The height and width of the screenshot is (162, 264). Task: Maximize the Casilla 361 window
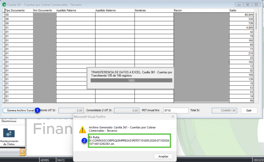click(247, 5)
